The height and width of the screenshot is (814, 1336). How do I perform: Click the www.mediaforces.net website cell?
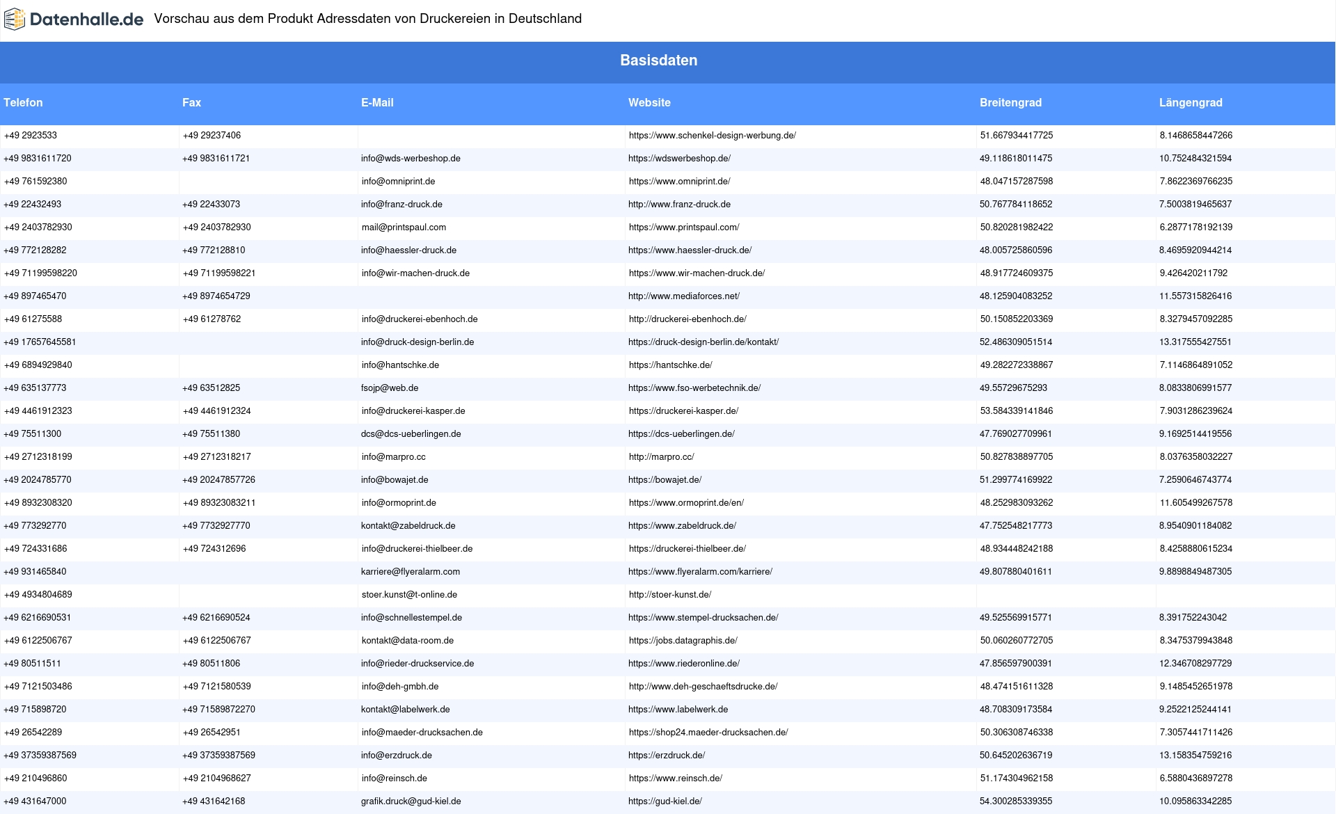684,296
